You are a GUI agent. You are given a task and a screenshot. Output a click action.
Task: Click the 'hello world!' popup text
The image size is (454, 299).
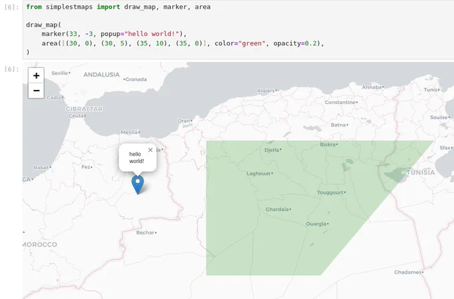pos(136,158)
